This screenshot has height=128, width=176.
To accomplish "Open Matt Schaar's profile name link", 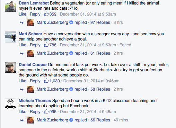I will click(x=30, y=34).
